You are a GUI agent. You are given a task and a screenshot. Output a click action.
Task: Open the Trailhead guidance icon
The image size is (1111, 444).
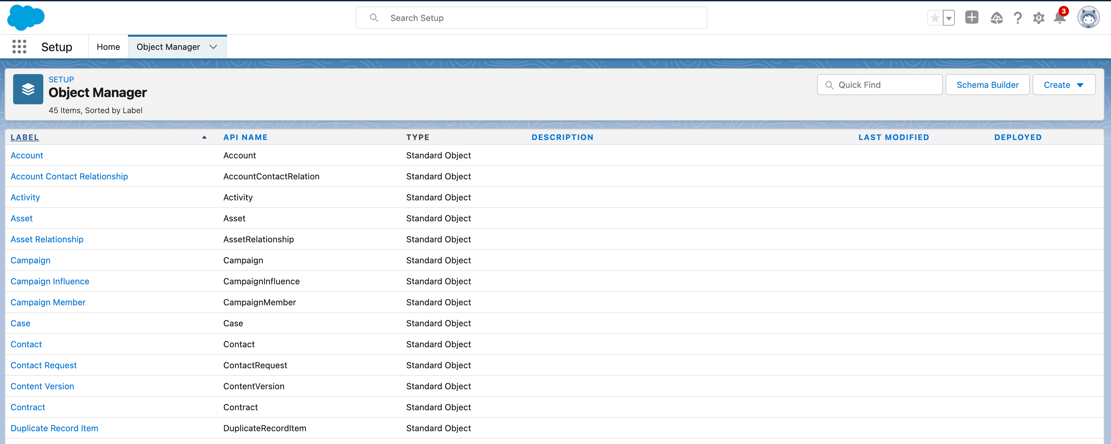tap(996, 18)
